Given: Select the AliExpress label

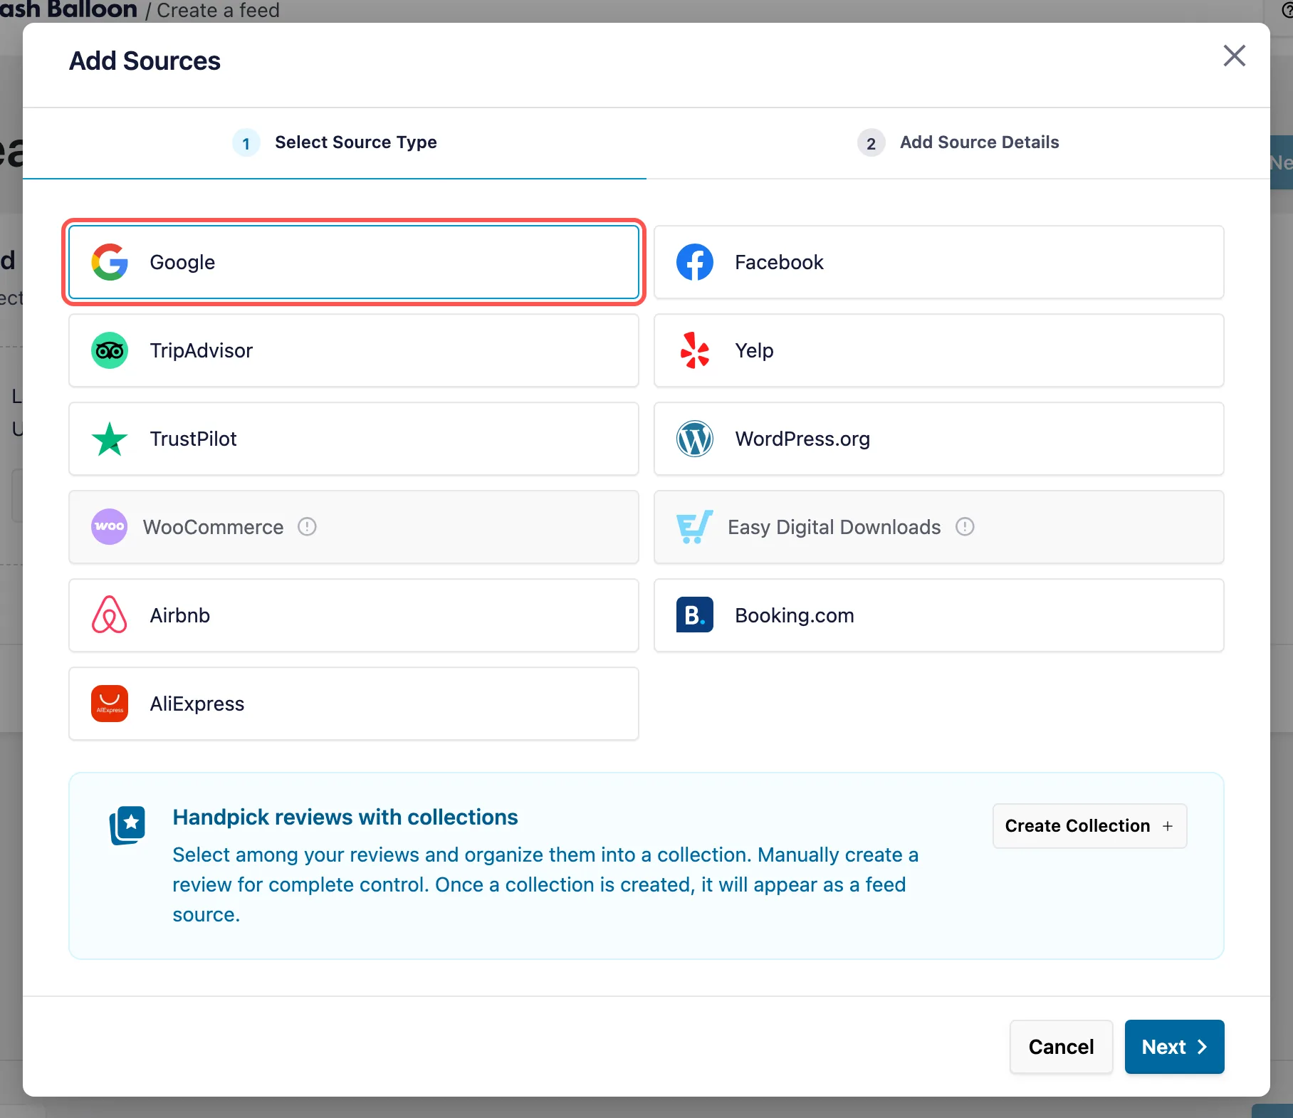Looking at the screenshot, I should click(x=197, y=704).
